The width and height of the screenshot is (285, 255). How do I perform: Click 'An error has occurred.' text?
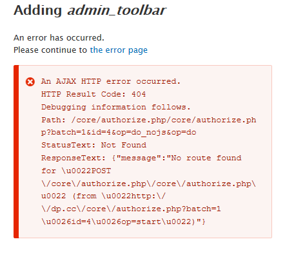(x=59, y=38)
